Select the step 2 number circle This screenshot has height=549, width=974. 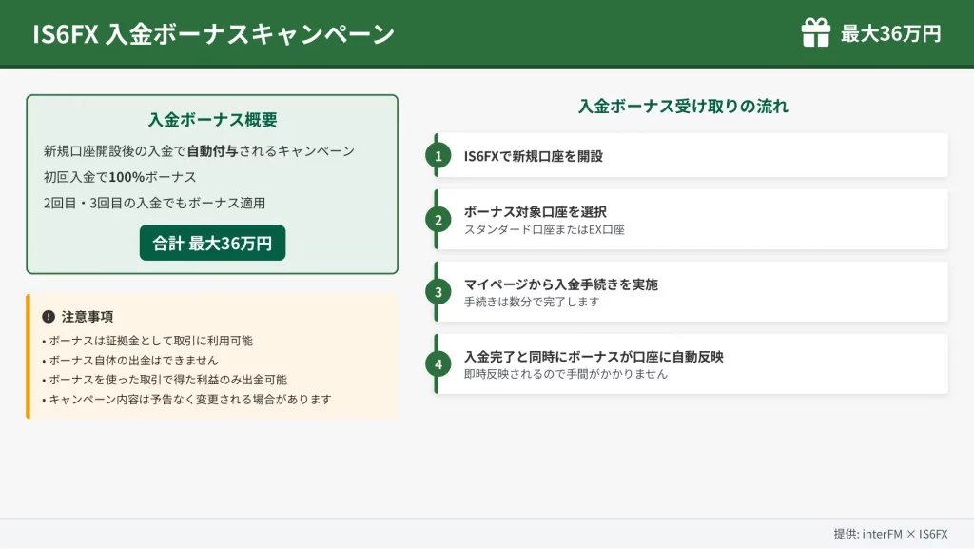438,220
